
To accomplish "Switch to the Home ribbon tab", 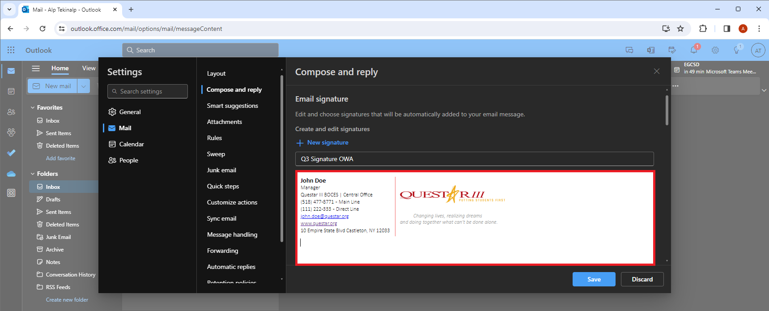I will click(60, 68).
